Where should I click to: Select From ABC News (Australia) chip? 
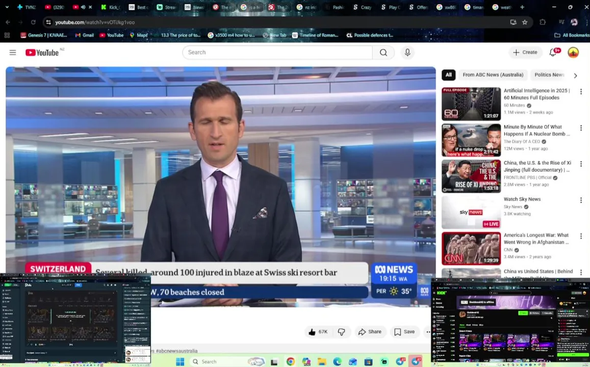[493, 75]
